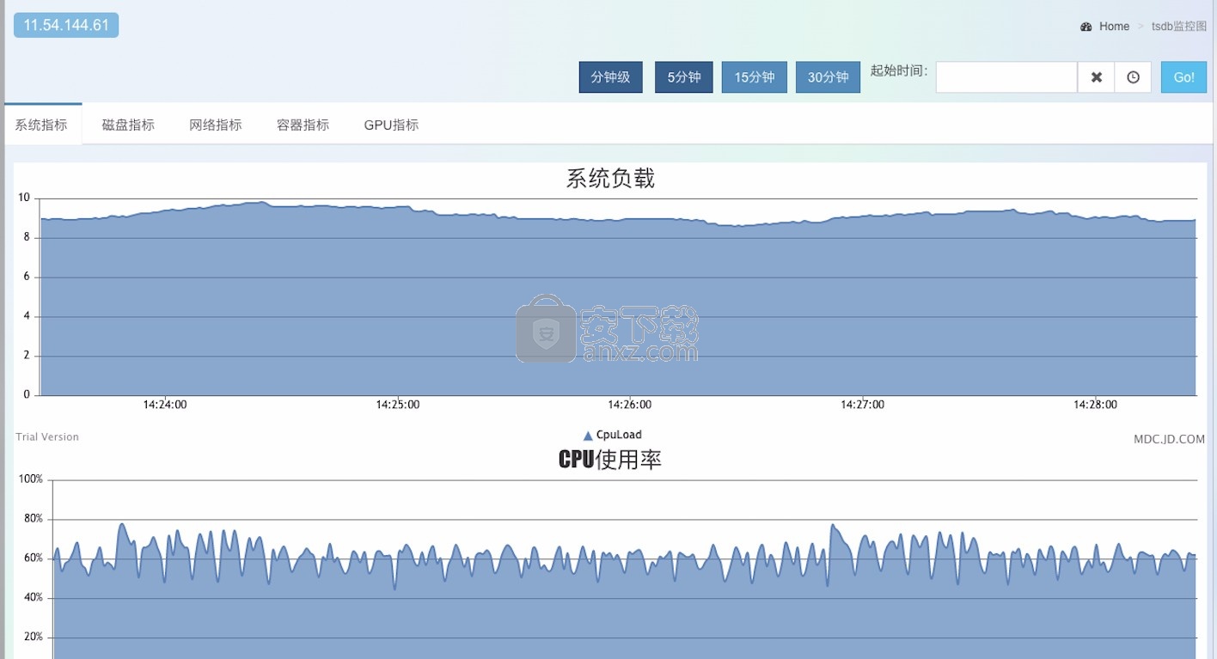Click the 14:24:00 axis label
Viewport: 1217px width, 659px height.
coord(165,405)
